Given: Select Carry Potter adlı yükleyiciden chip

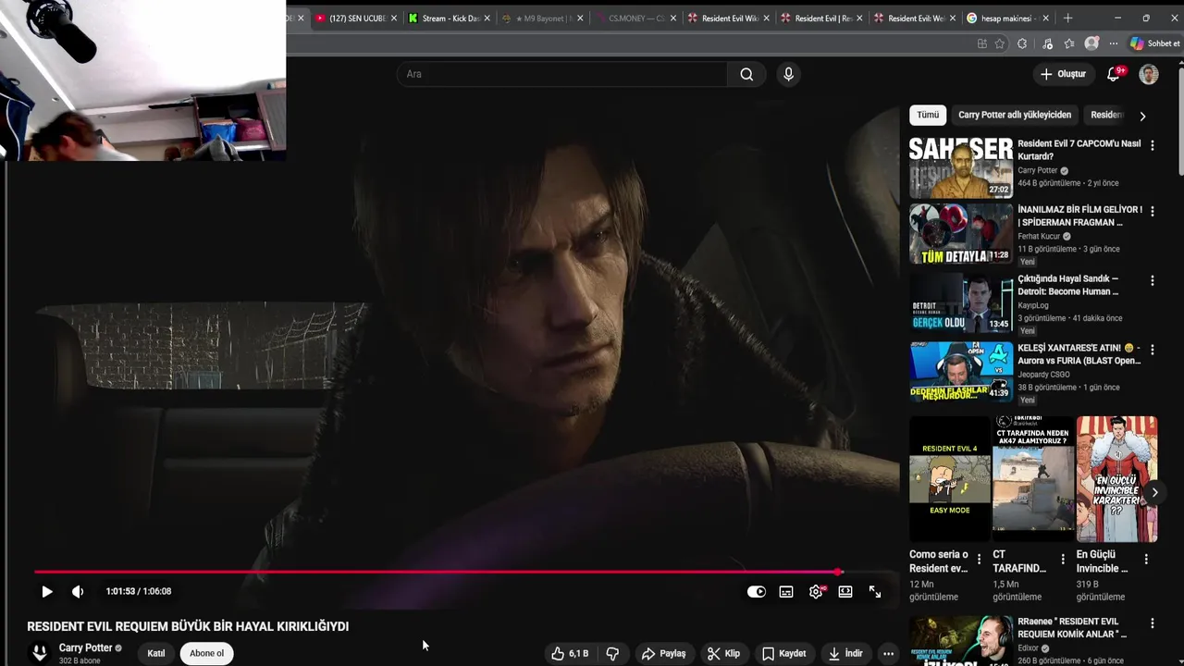Looking at the screenshot, I should pos(1015,115).
